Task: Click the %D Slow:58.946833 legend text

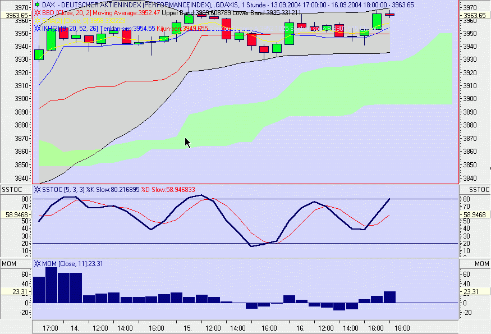Action: point(168,190)
